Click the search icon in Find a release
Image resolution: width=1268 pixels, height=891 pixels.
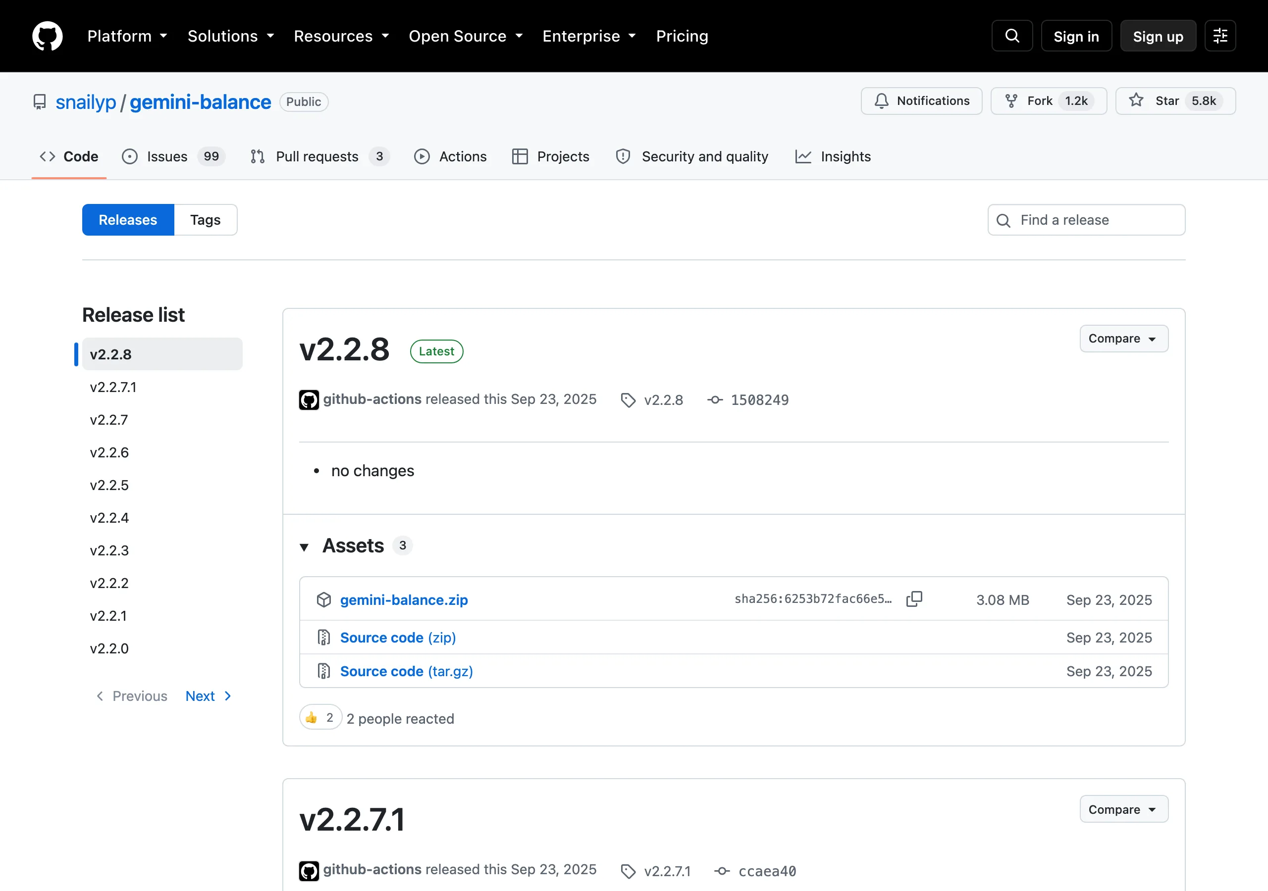click(1003, 220)
